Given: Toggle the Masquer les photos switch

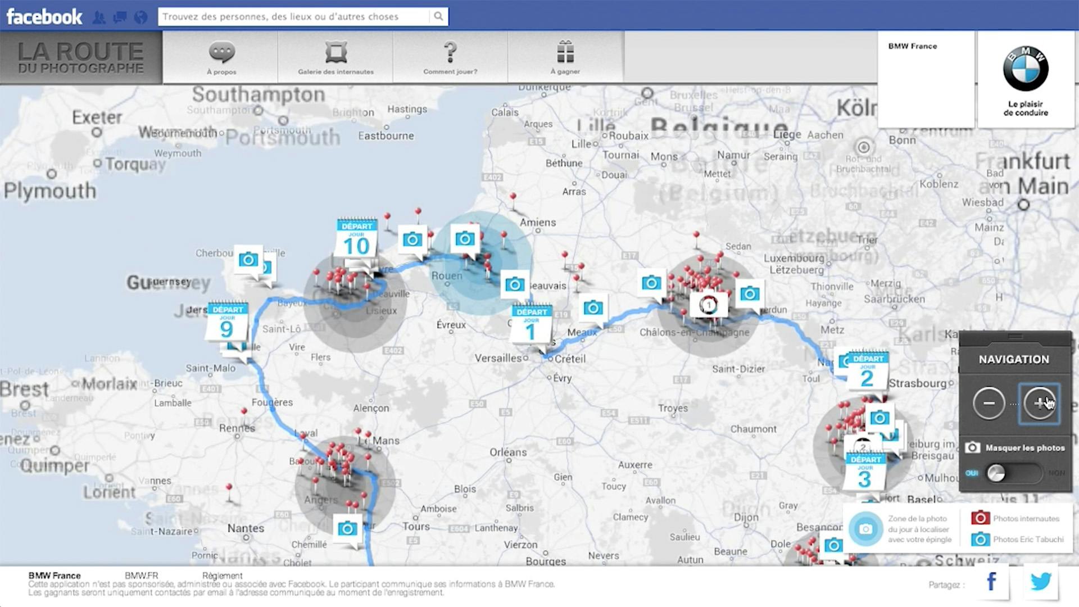Looking at the screenshot, I should [x=1014, y=473].
